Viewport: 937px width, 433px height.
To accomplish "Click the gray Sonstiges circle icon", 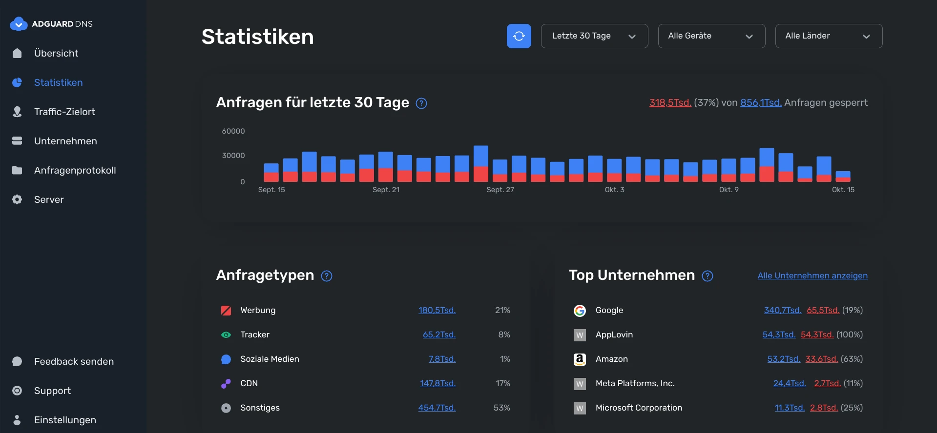I will (x=226, y=408).
